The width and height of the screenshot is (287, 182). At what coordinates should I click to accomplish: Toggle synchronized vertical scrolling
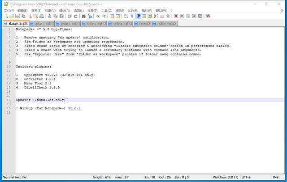112,16
